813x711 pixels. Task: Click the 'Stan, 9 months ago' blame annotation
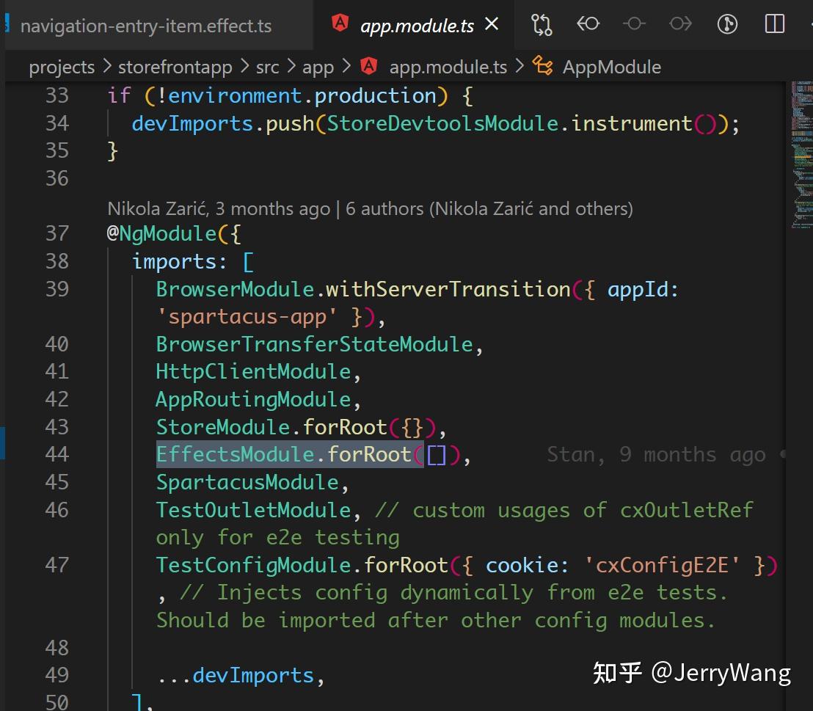(656, 454)
